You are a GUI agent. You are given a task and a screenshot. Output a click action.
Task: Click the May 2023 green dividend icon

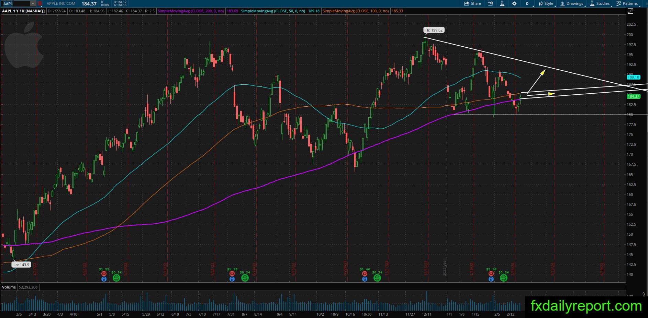click(x=116, y=278)
